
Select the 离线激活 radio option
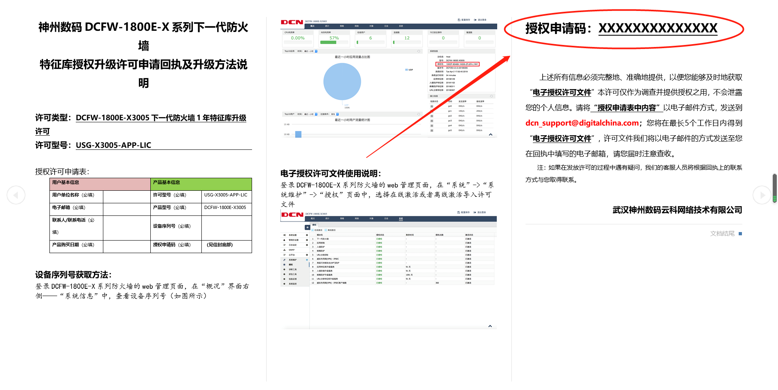326,230
